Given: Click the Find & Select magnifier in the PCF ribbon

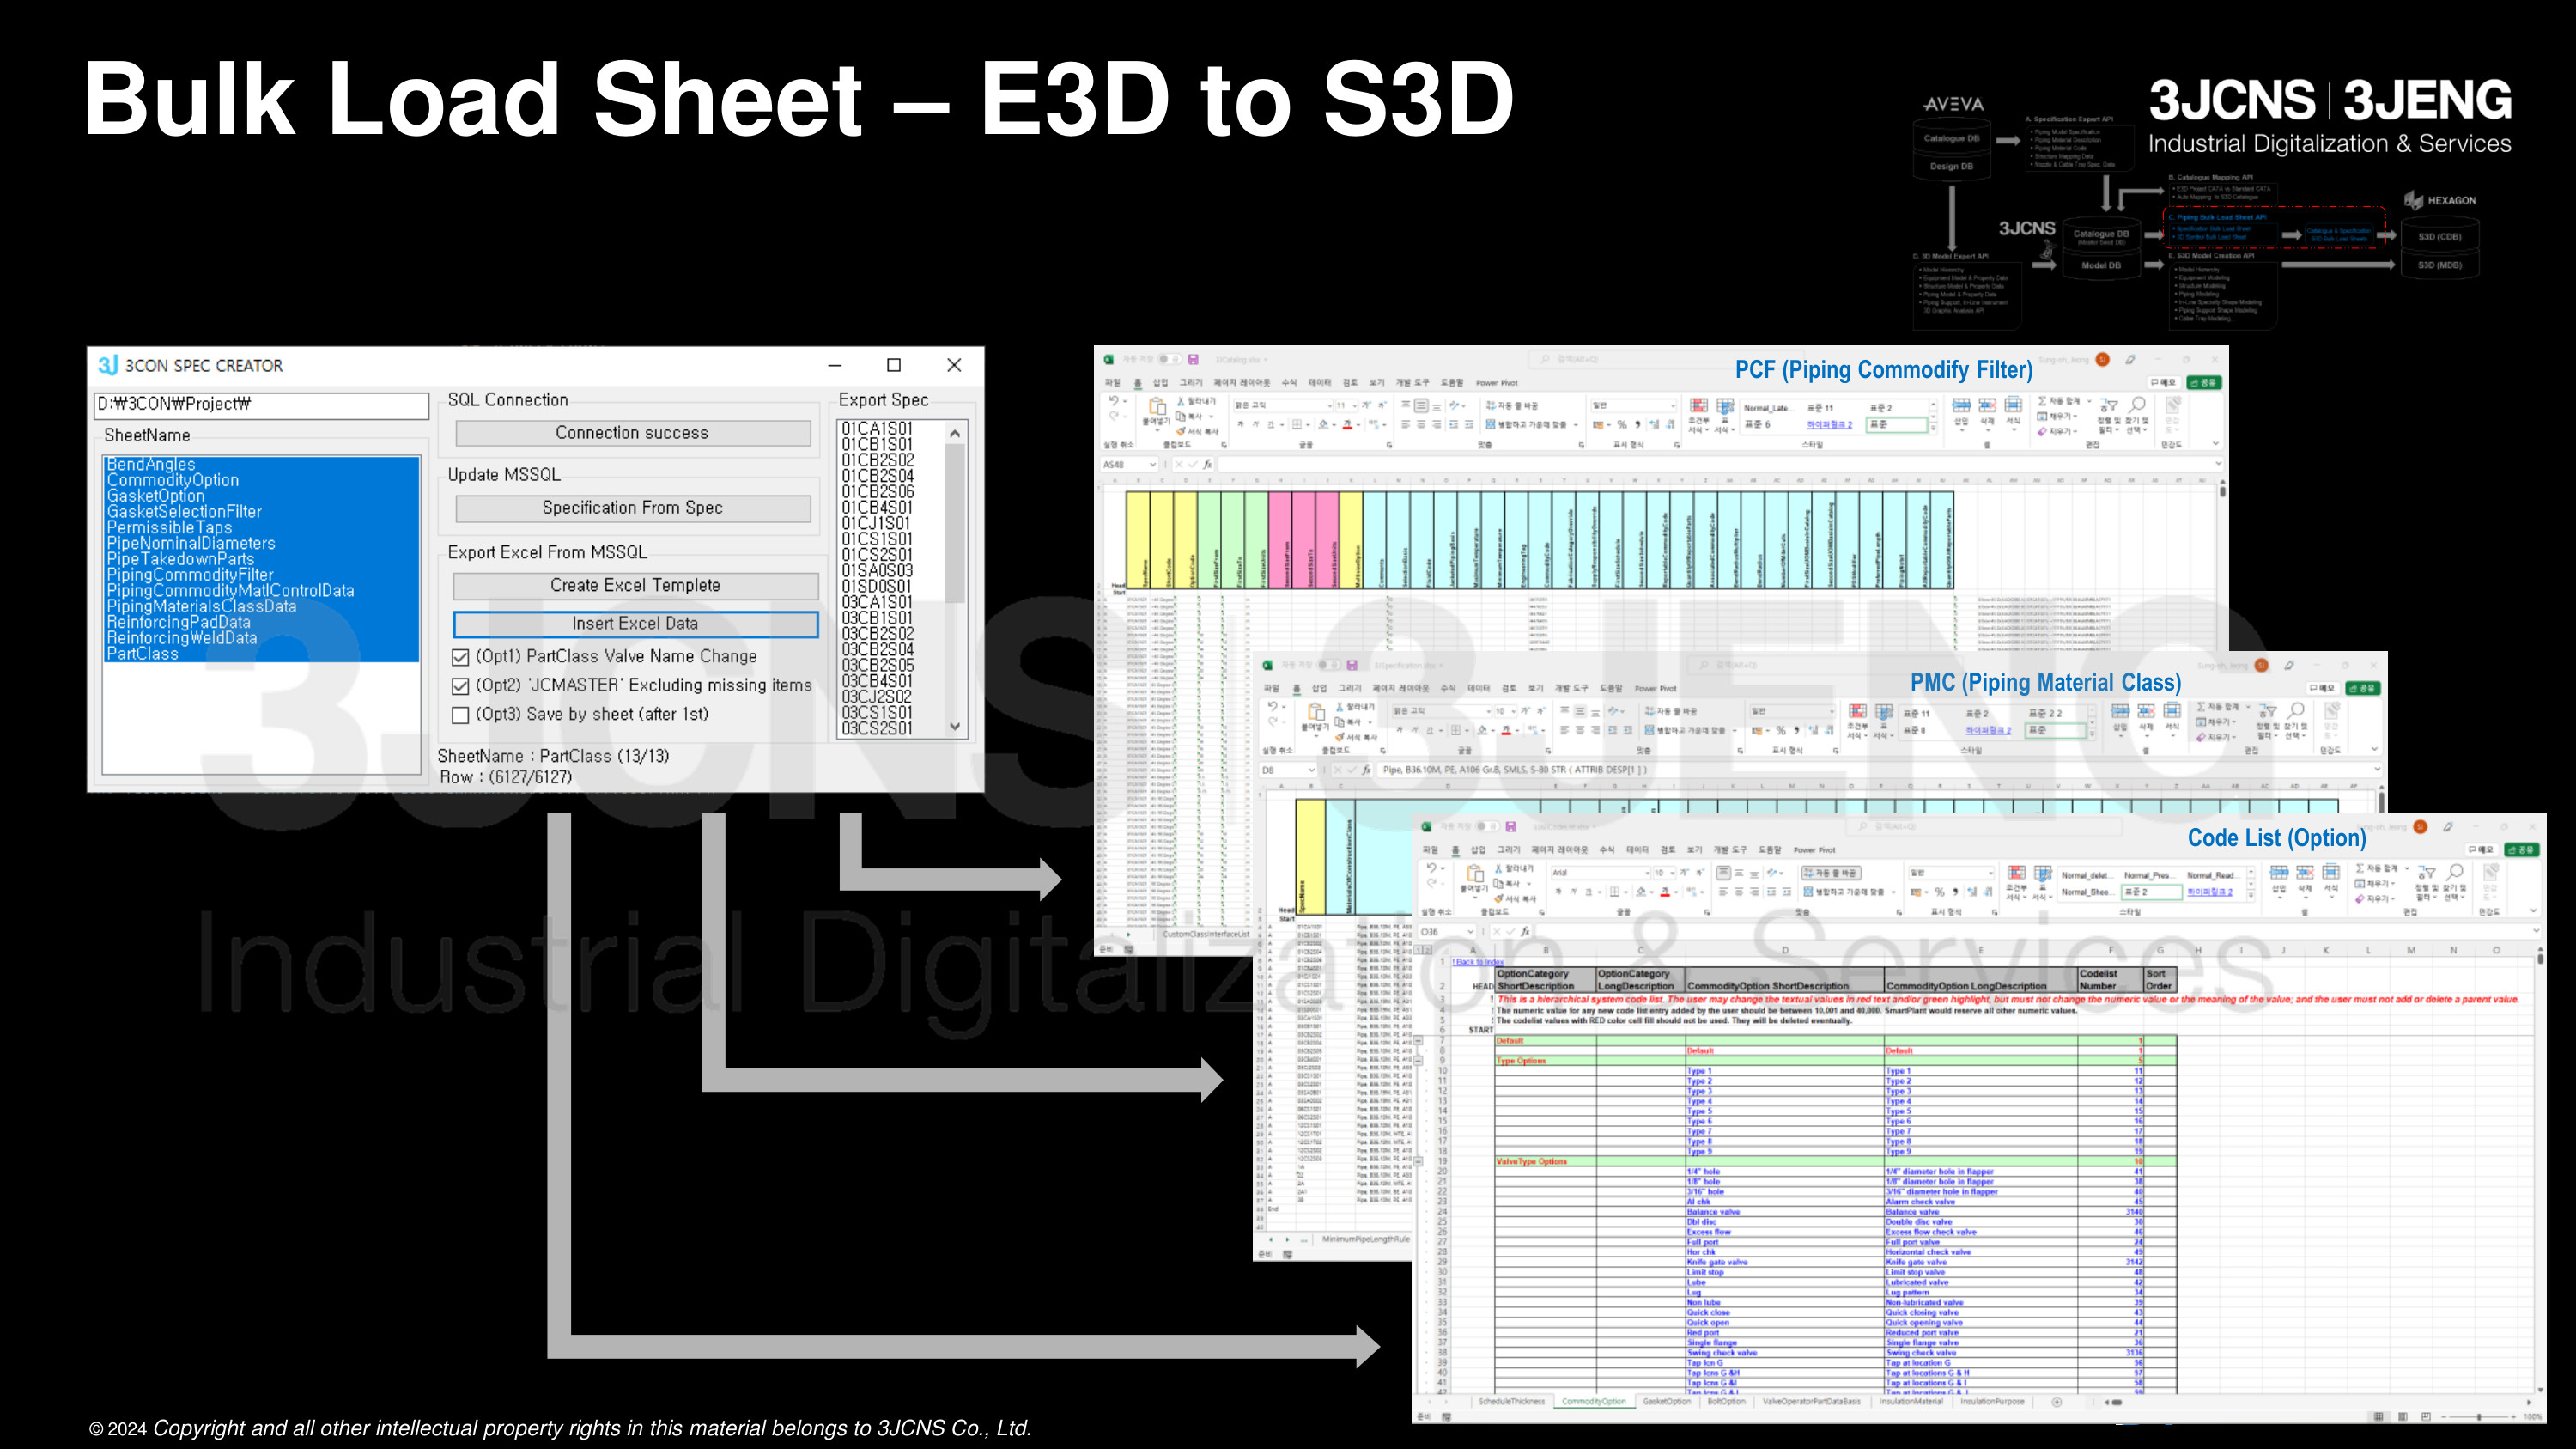Looking at the screenshot, I should 2137,406.
